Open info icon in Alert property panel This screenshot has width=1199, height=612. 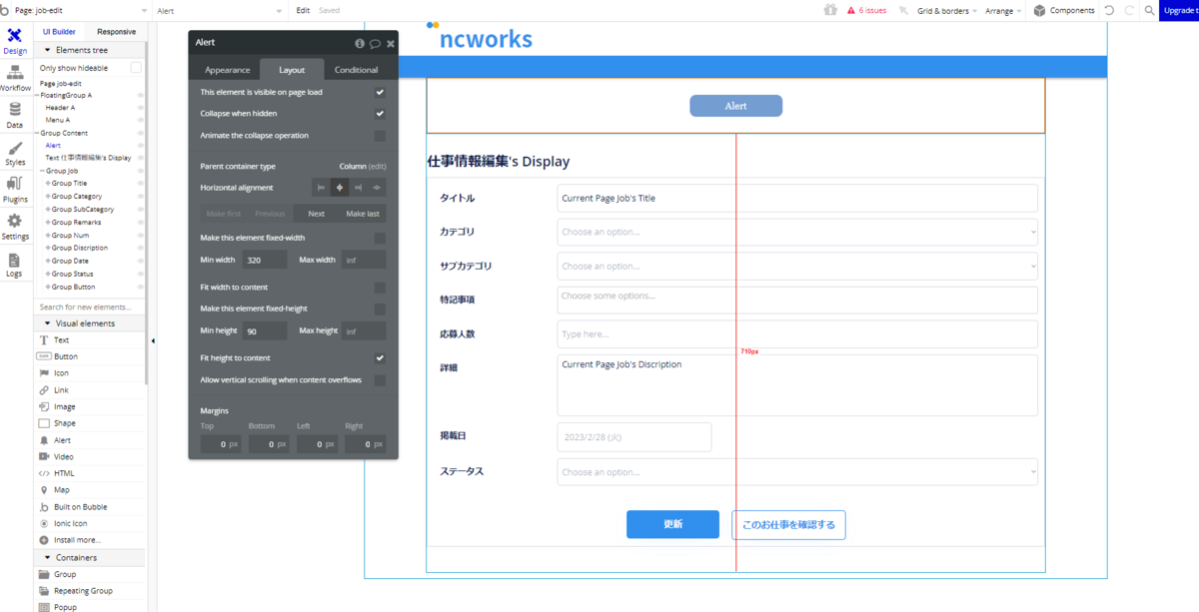(x=360, y=43)
